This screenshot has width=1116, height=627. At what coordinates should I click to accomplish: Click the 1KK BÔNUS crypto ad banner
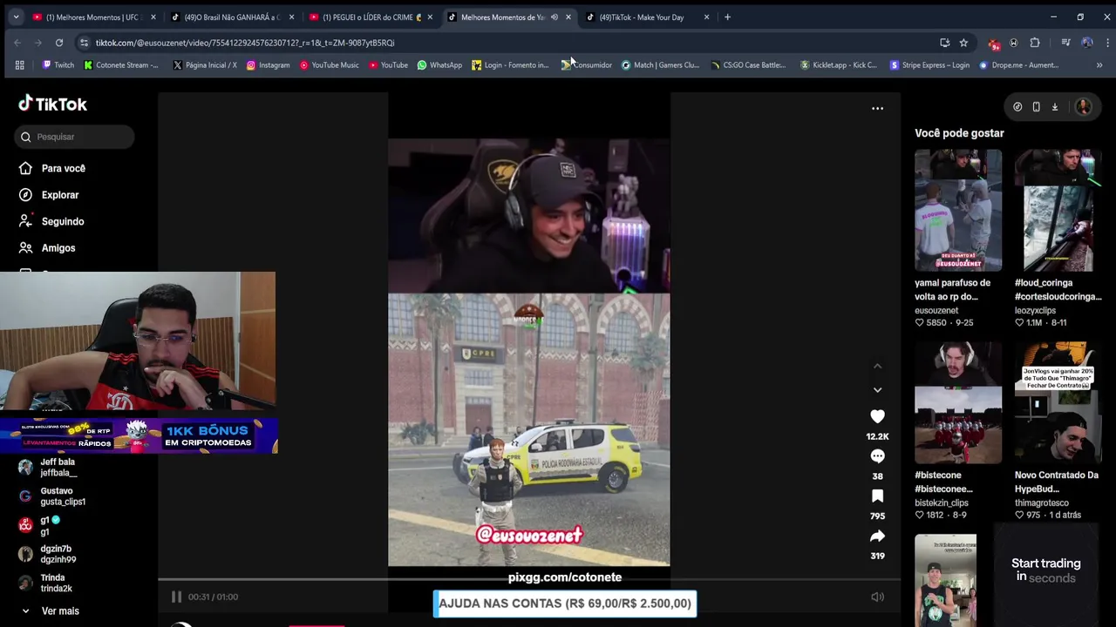point(139,435)
